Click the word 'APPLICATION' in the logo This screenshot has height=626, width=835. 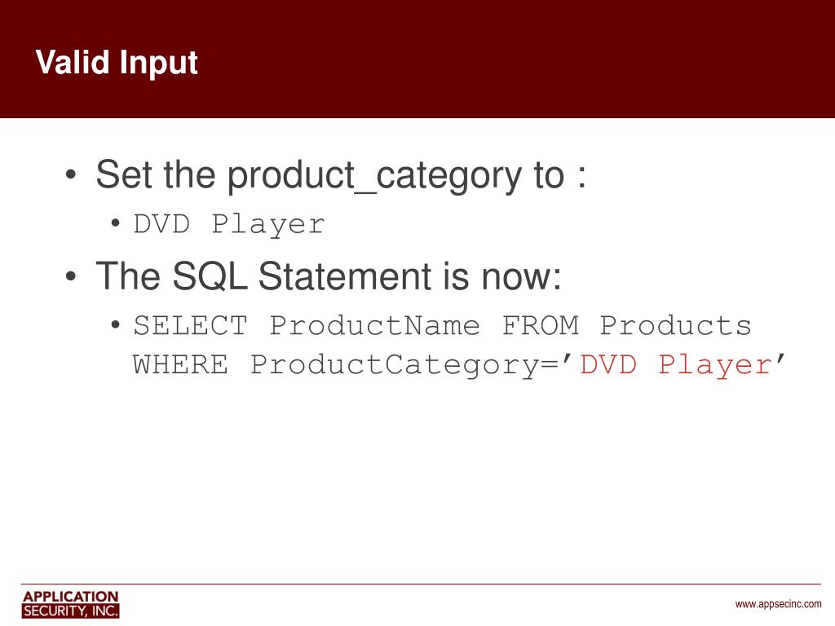70,596
